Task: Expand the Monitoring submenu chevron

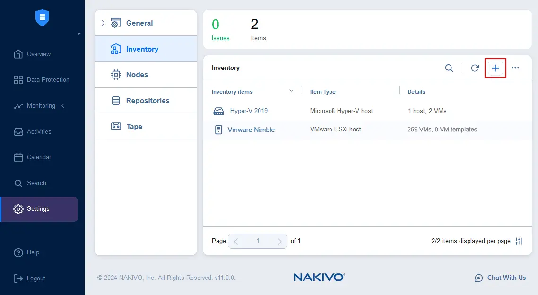Action: 63,105
